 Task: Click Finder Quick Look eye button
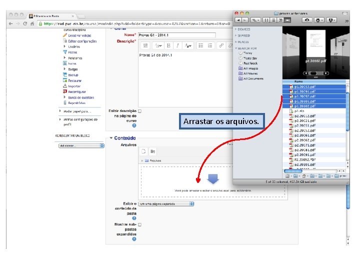point(307,20)
